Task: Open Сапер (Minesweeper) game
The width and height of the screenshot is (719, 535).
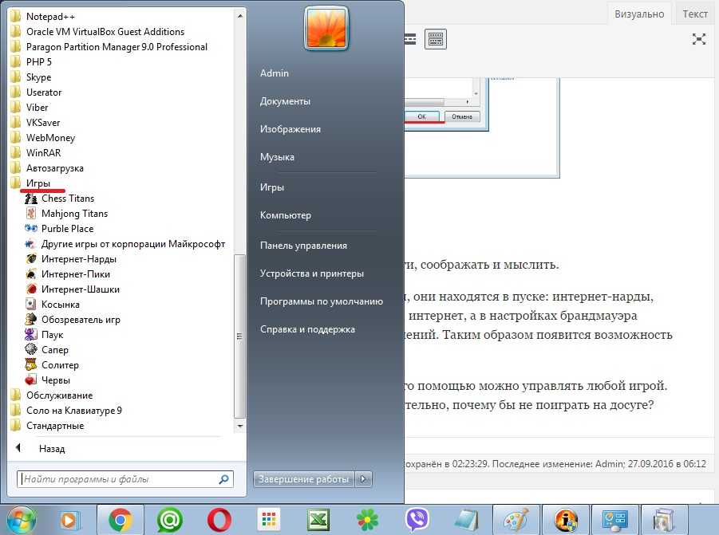Action: tap(54, 350)
